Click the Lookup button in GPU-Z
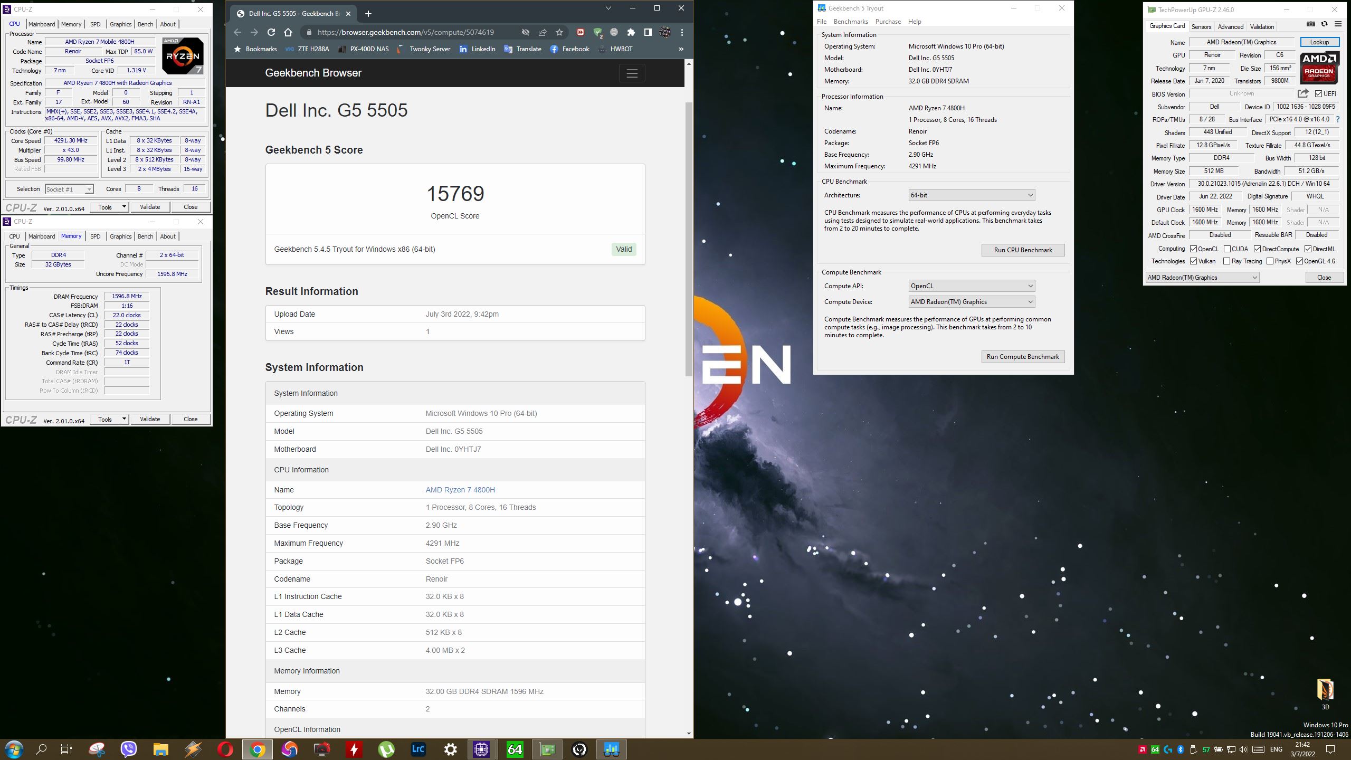1351x760 pixels. point(1319,42)
